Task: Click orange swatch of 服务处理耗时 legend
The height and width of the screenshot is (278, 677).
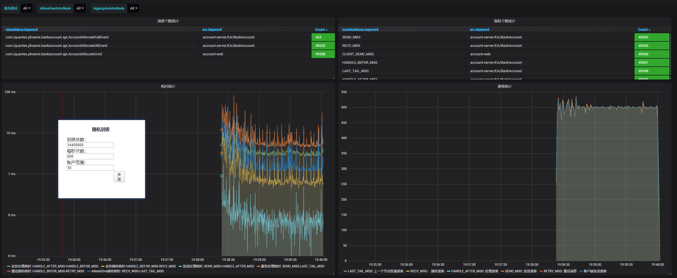Action: [258, 267]
